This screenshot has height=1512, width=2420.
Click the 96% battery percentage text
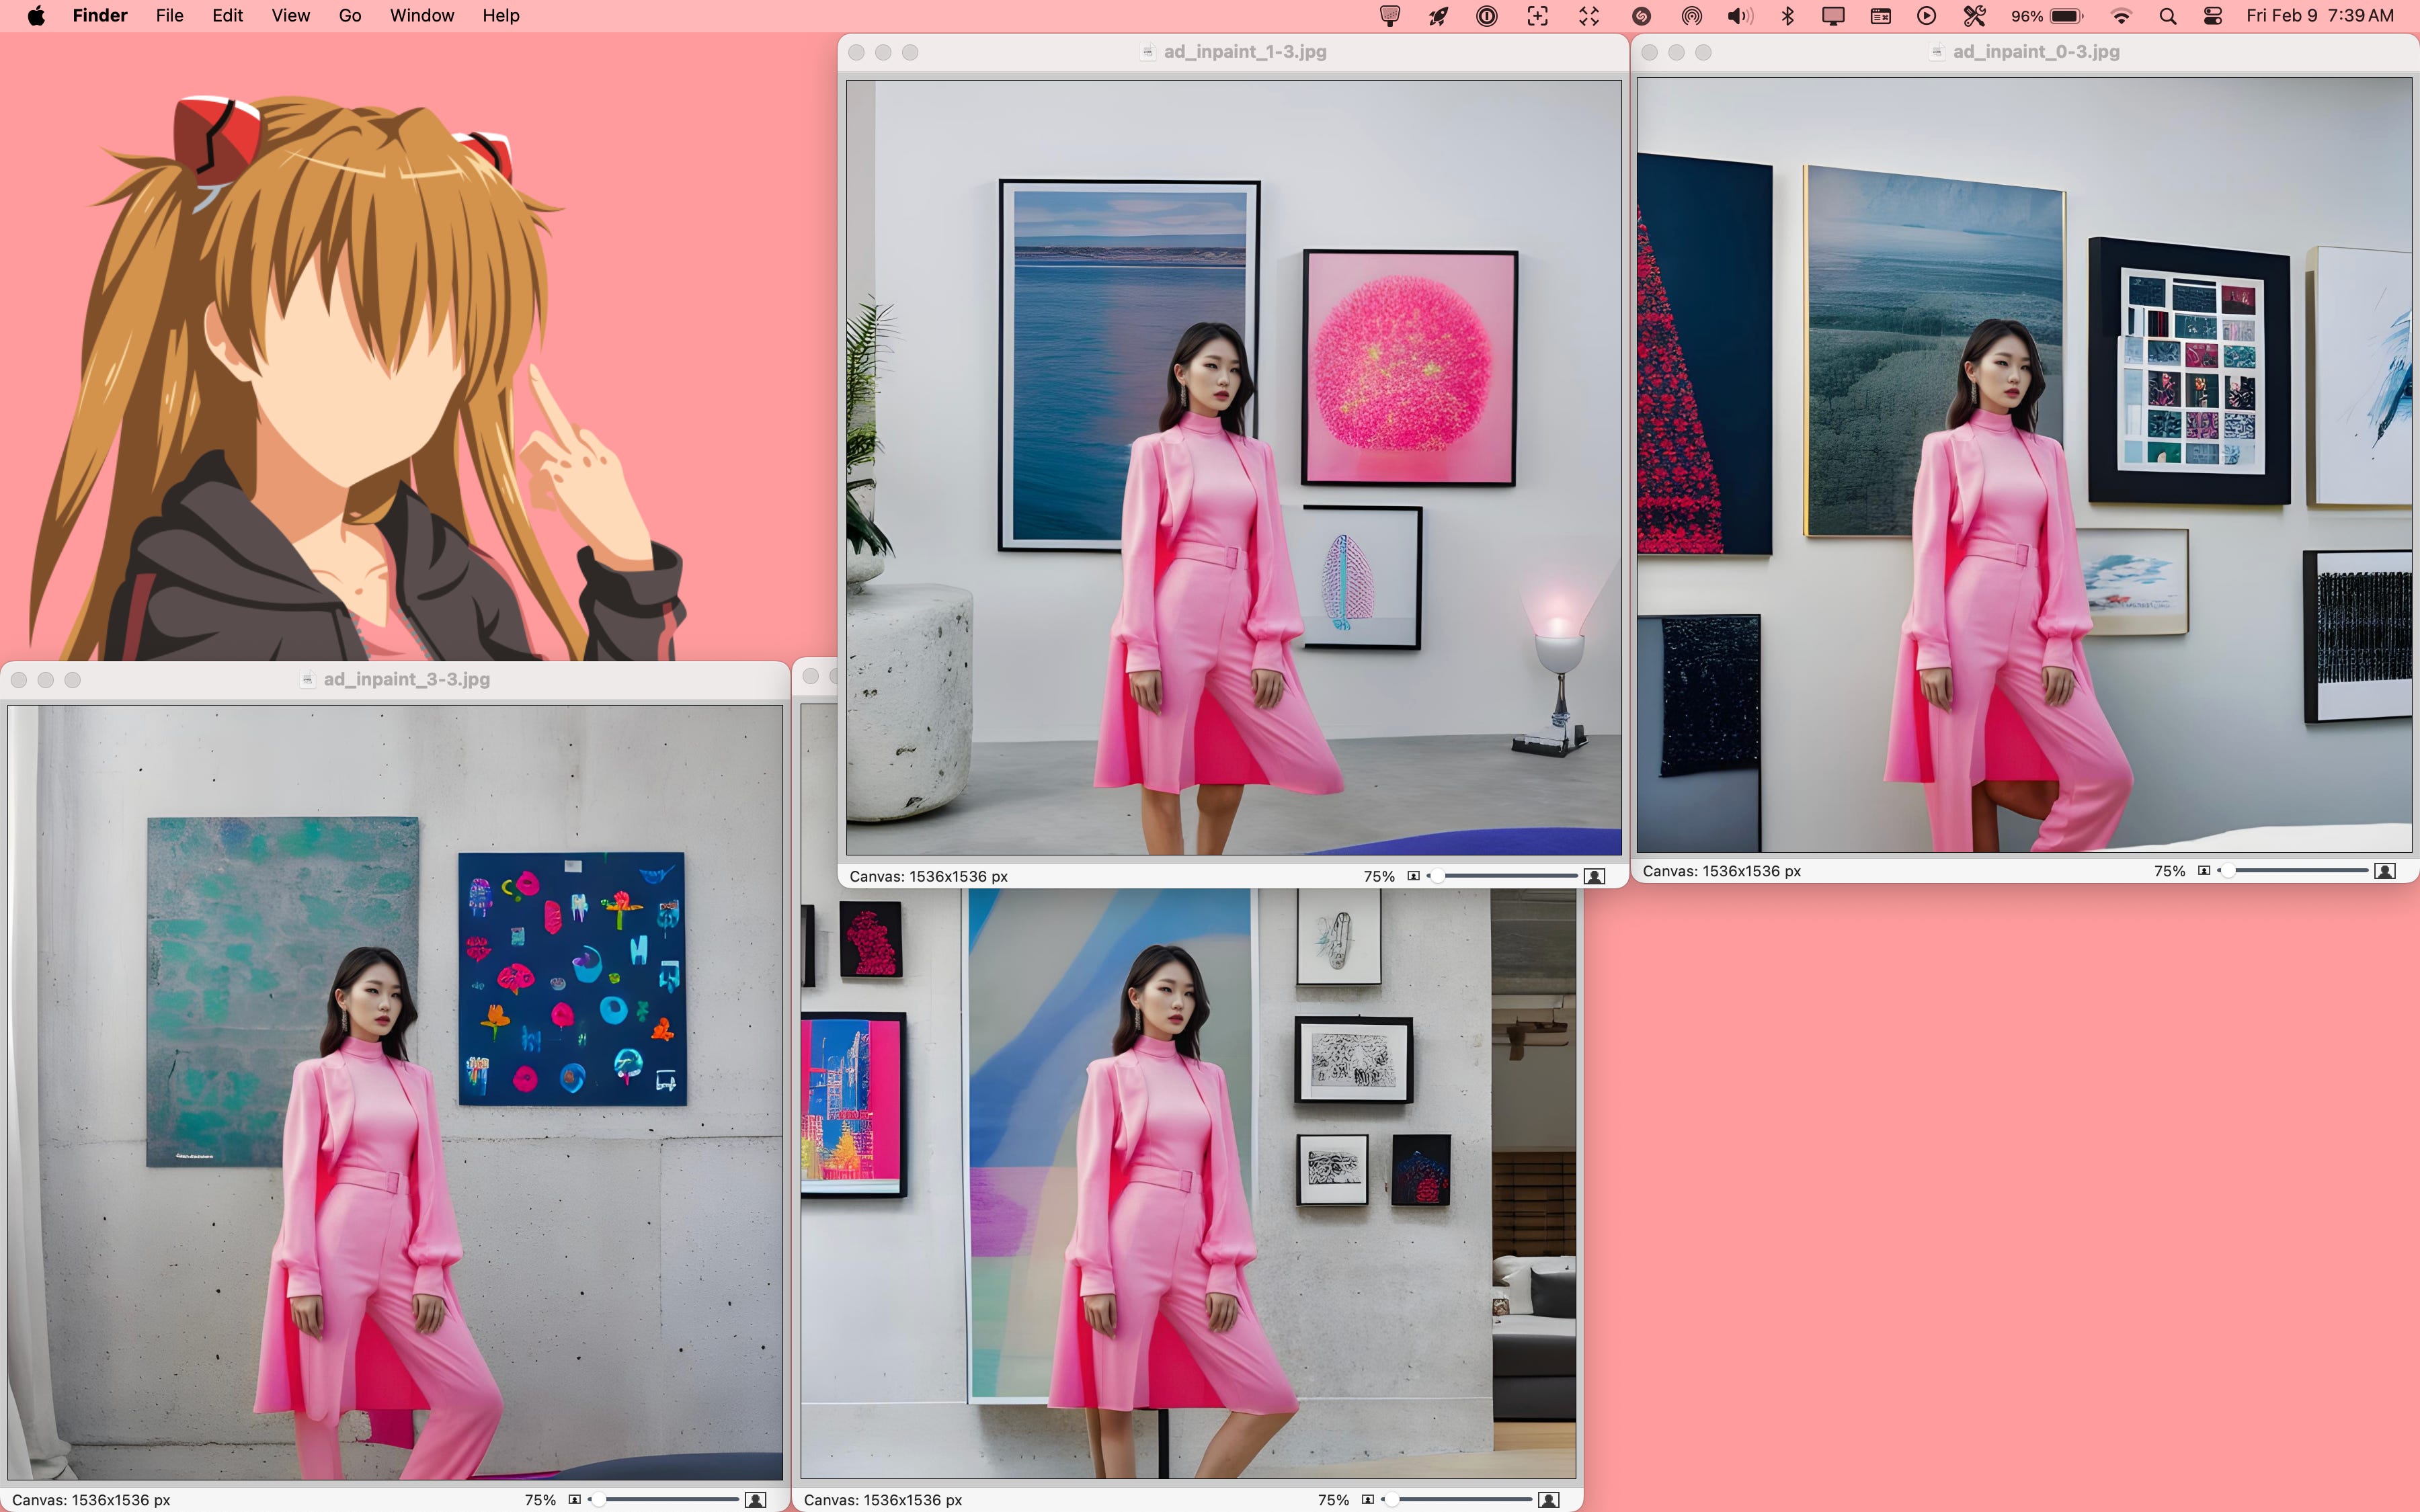2026,16
